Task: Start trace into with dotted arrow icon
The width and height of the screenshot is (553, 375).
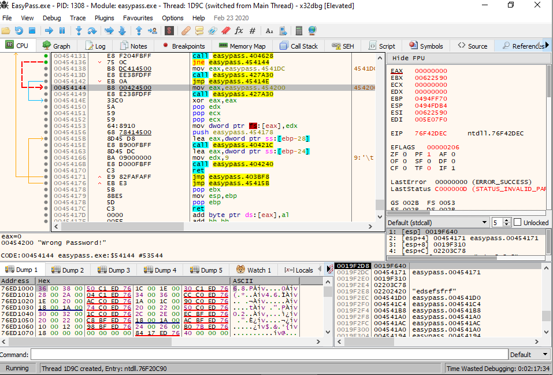Action: [x=109, y=31]
